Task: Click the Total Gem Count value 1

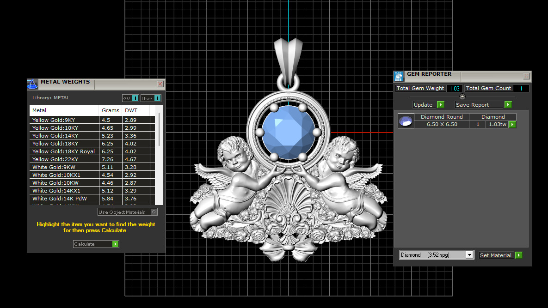Action: [x=521, y=89]
